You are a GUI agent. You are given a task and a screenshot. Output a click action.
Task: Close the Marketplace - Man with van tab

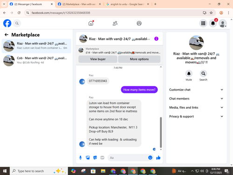point(100,4)
